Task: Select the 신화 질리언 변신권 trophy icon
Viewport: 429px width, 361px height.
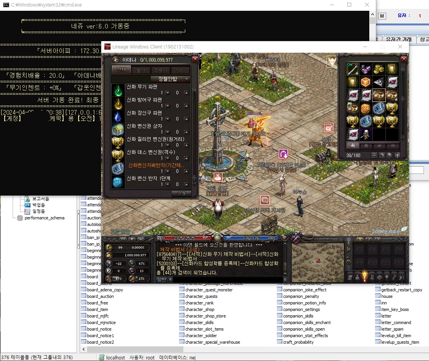Action: pyautogui.click(x=118, y=143)
